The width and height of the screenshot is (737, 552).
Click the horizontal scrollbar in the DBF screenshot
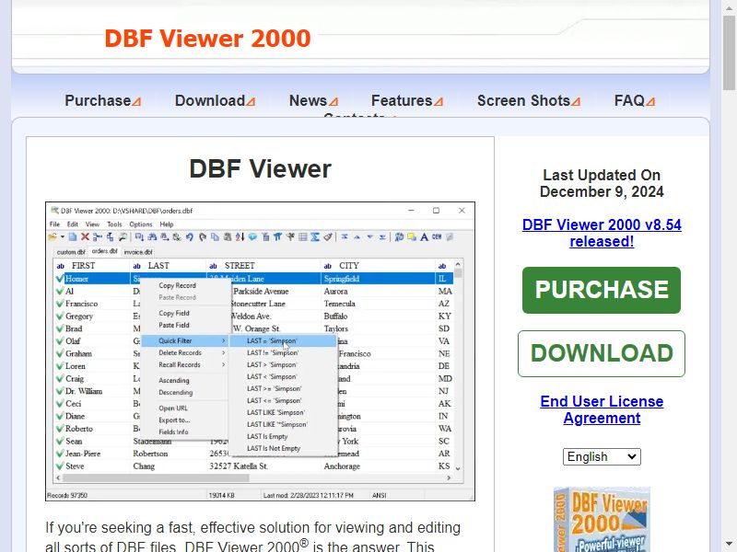156,477
